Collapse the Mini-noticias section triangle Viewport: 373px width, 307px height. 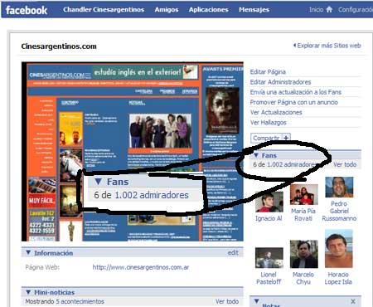click(28, 292)
